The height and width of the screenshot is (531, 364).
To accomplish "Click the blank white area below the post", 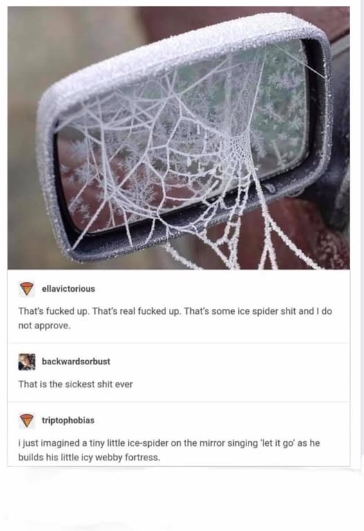I will (182, 499).
